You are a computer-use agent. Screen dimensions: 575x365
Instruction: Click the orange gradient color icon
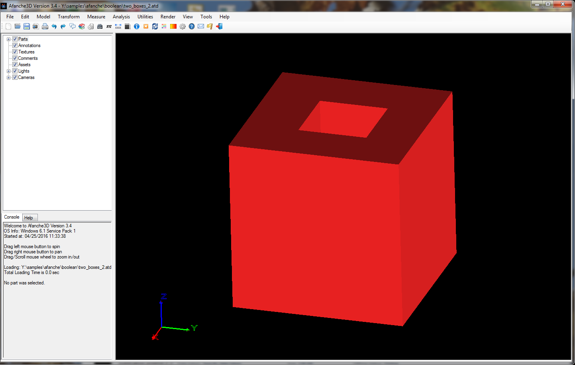(173, 26)
